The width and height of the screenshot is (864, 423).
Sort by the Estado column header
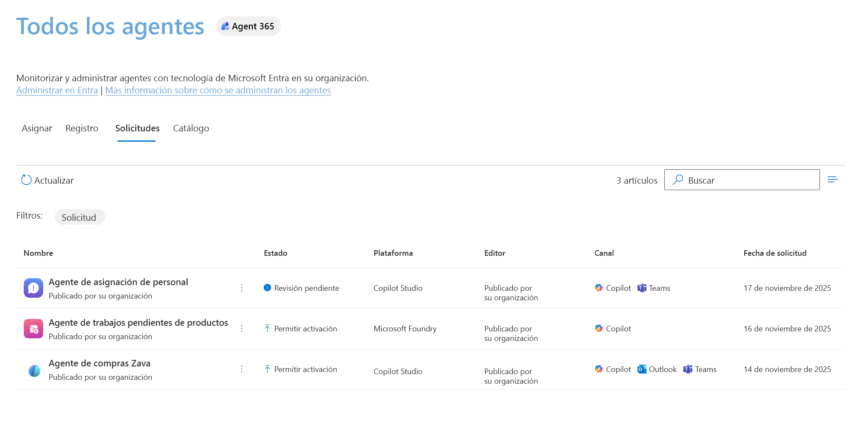pyautogui.click(x=276, y=253)
